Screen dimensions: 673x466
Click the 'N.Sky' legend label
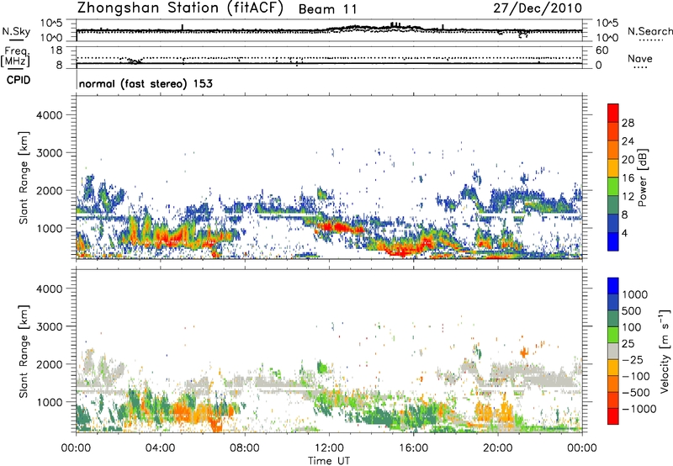click(16, 31)
